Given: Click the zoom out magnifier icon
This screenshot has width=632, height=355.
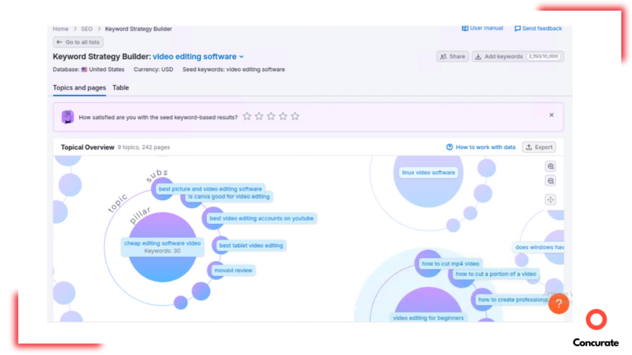Looking at the screenshot, I should (551, 181).
